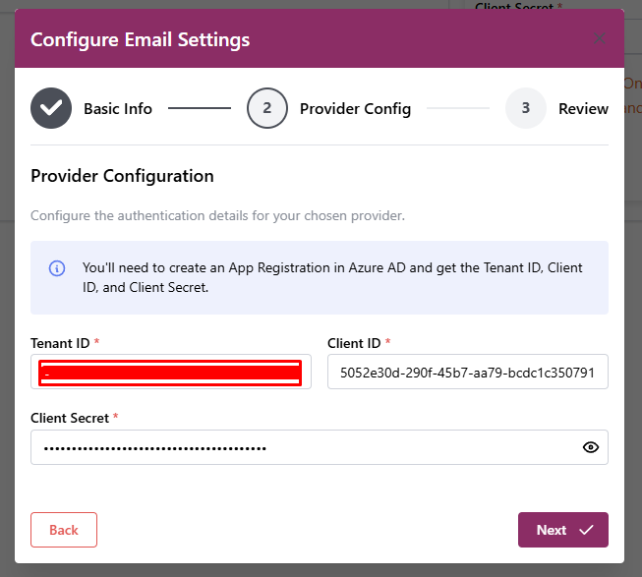
Task: Click the step 3 number circle
Action: click(x=525, y=108)
